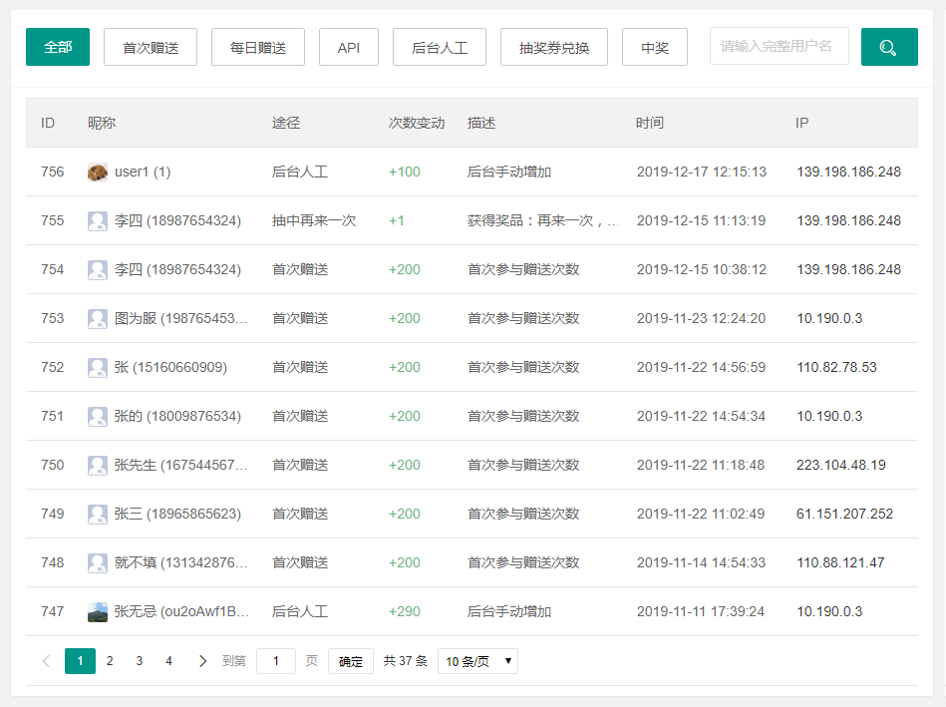Select the 中奖 filter tab
The image size is (946, 707).
(x=655, y=47)
